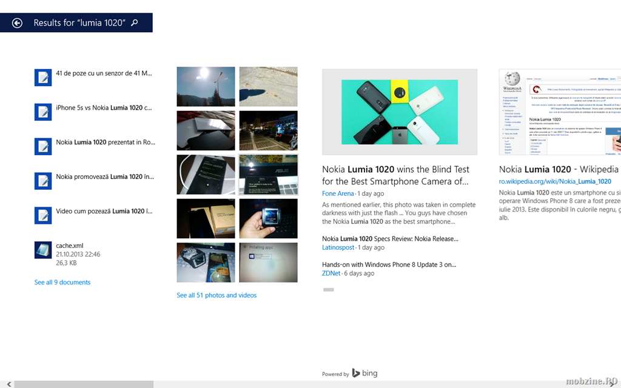Screen dimensions: 621x388
Task: Click the snippet "As mentioned earlier, this photo..."
Action: (x=399, y=213)
